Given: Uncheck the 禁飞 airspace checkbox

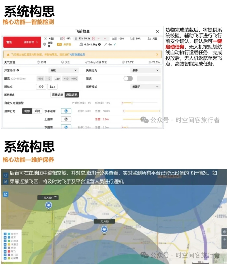Looking at the screenshot, I should click(x=5, y=251).
